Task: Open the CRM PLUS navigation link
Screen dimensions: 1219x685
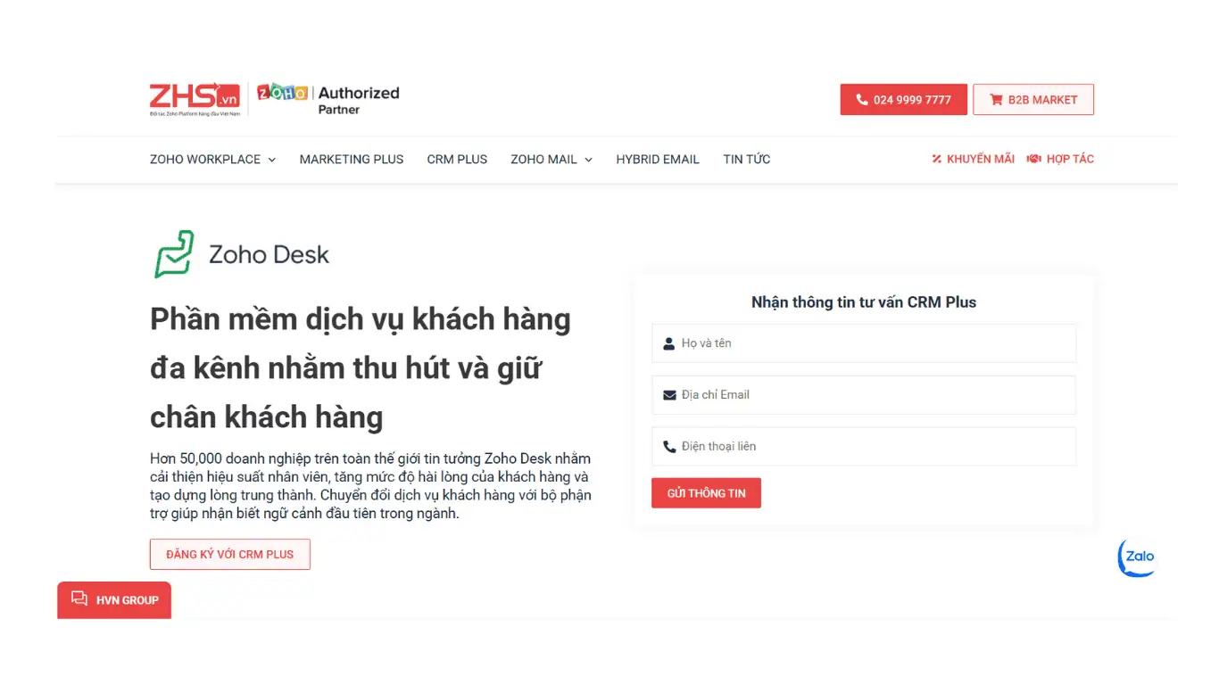Action: [457, 159]
